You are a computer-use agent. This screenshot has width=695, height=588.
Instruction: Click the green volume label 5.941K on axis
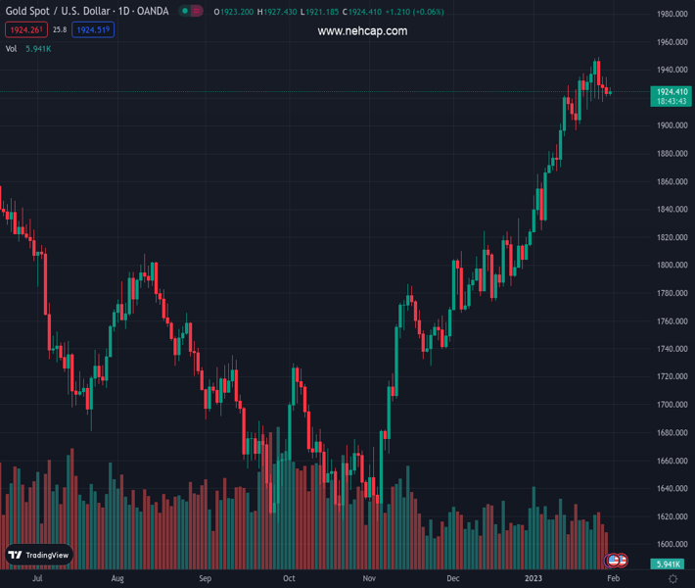(x=671, y=564)
